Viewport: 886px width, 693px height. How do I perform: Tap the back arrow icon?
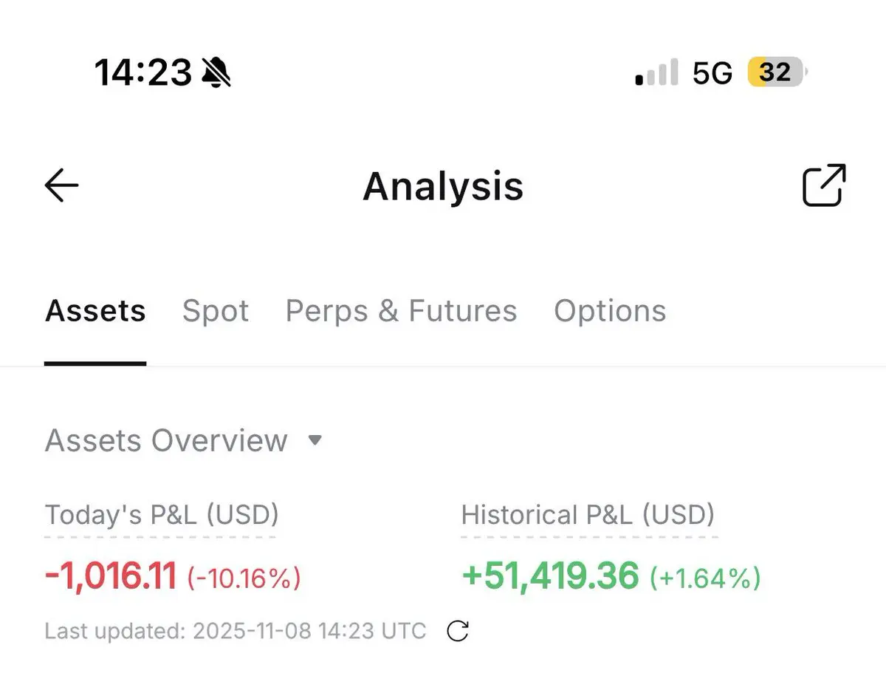(61, 185)
